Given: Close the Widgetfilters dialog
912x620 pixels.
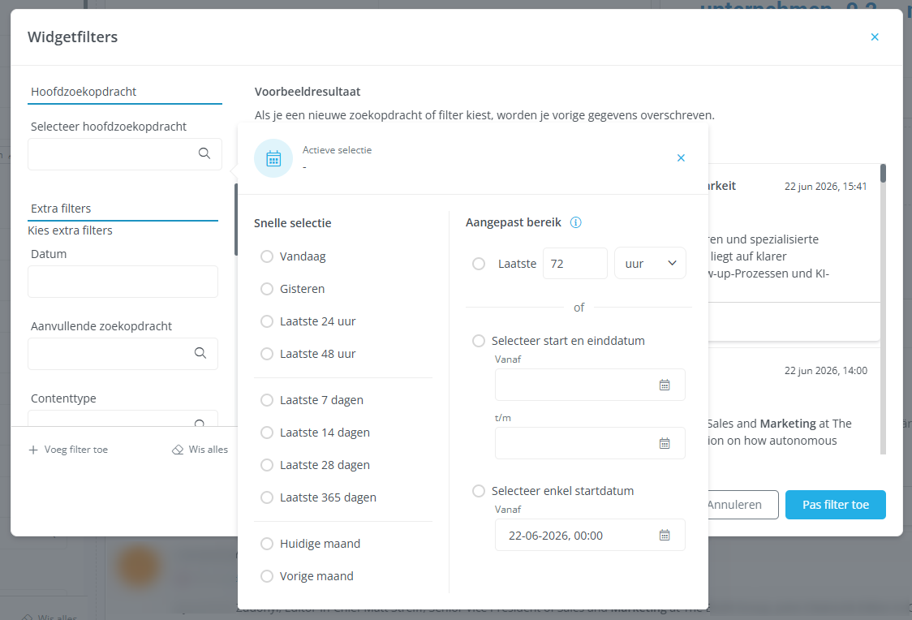Looking at the screenshot, I should tap(874, 37).
